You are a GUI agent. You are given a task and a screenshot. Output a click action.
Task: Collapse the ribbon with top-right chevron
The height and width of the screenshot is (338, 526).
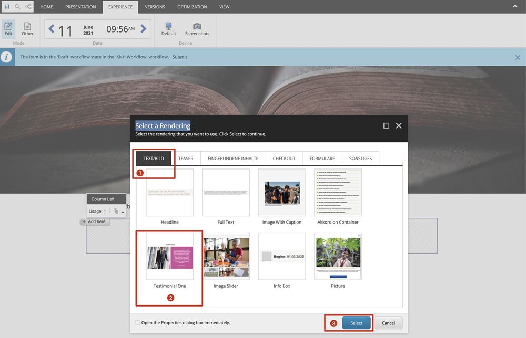[514, 6]
